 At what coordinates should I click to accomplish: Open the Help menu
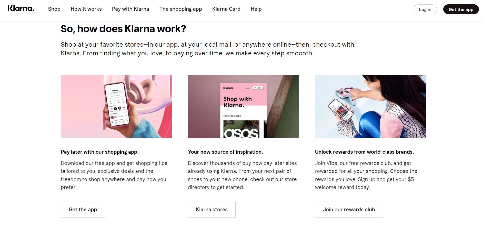coord(256,9)
